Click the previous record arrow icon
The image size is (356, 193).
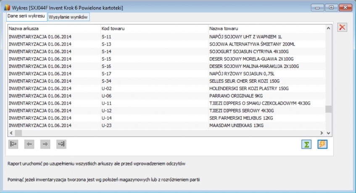(x=29, y=144)
